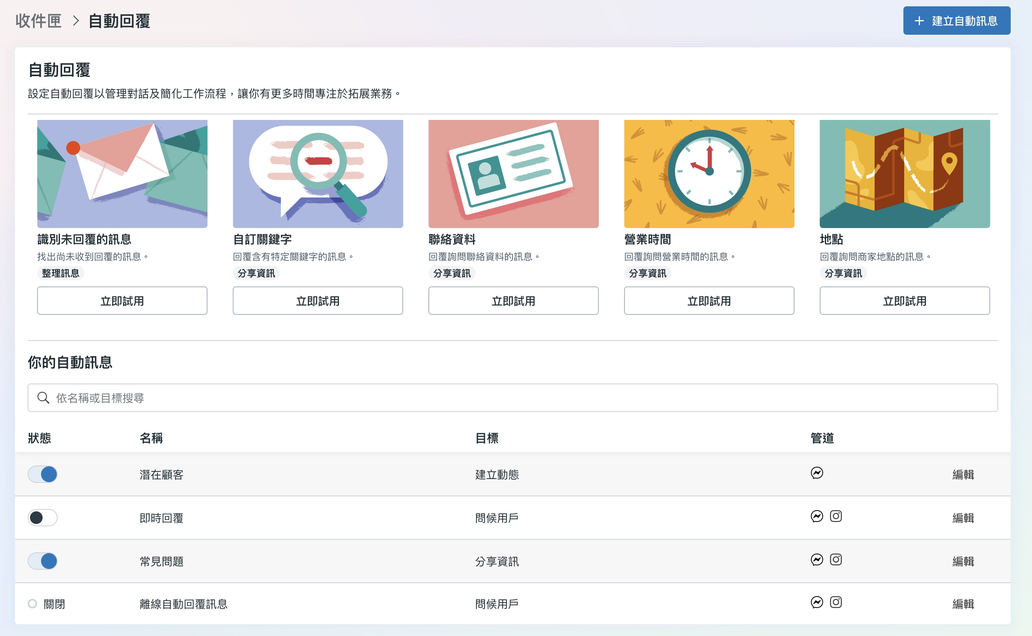
Task: Click 立即試用 under 營業時間
Action: 709,301
